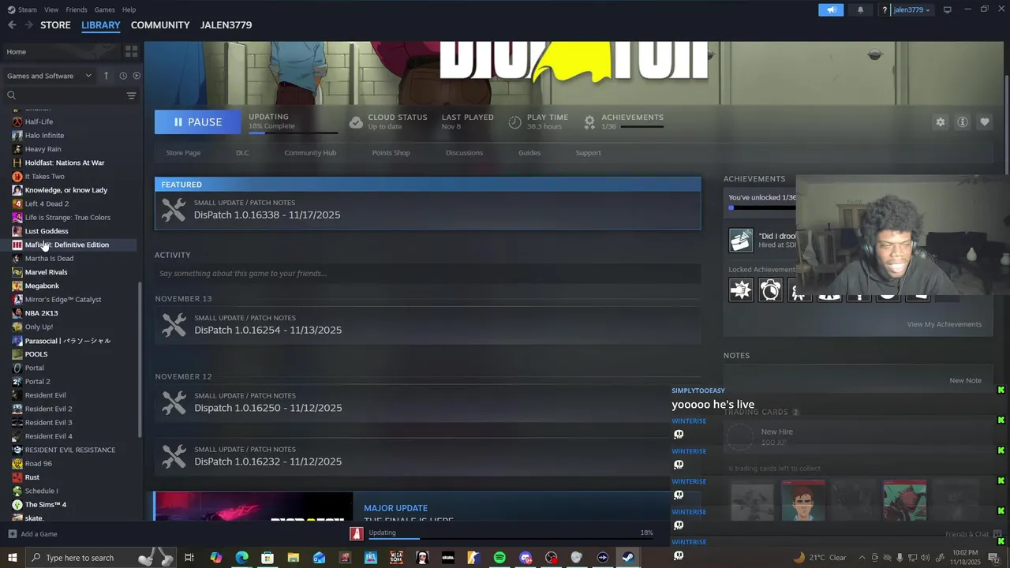Open the Support link
1010x568 pixels.
pos(588,152)
